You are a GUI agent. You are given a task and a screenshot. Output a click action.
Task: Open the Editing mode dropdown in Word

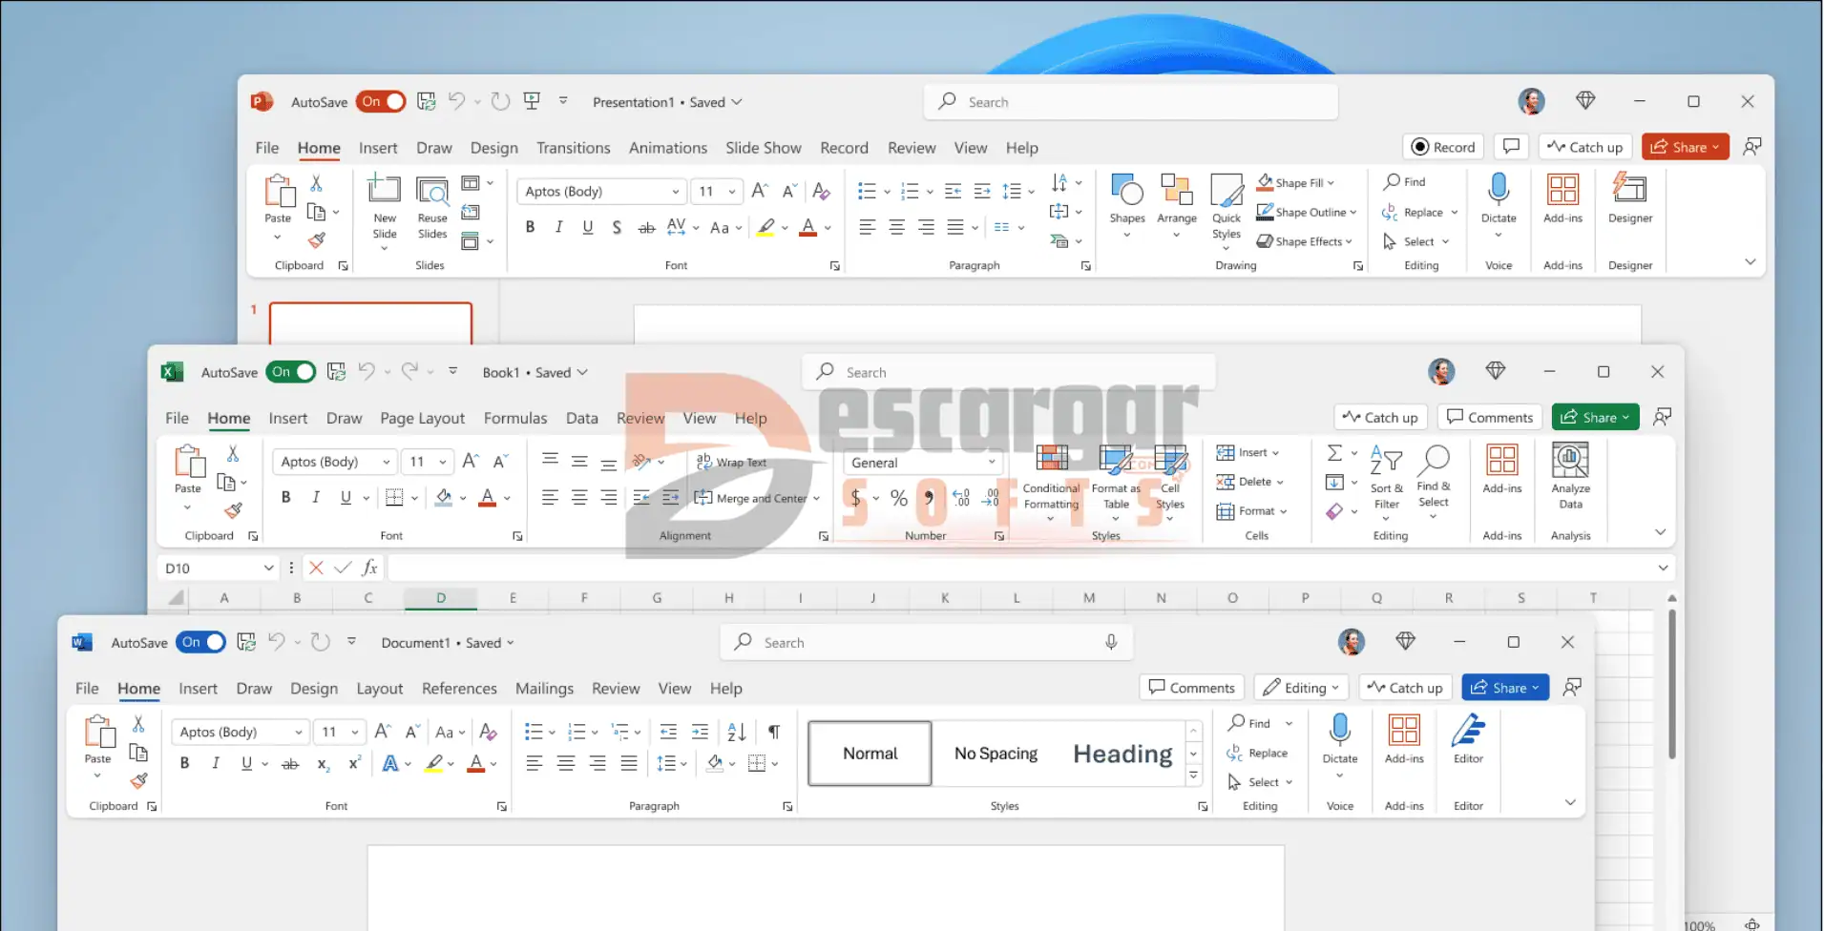[1301, 687]
